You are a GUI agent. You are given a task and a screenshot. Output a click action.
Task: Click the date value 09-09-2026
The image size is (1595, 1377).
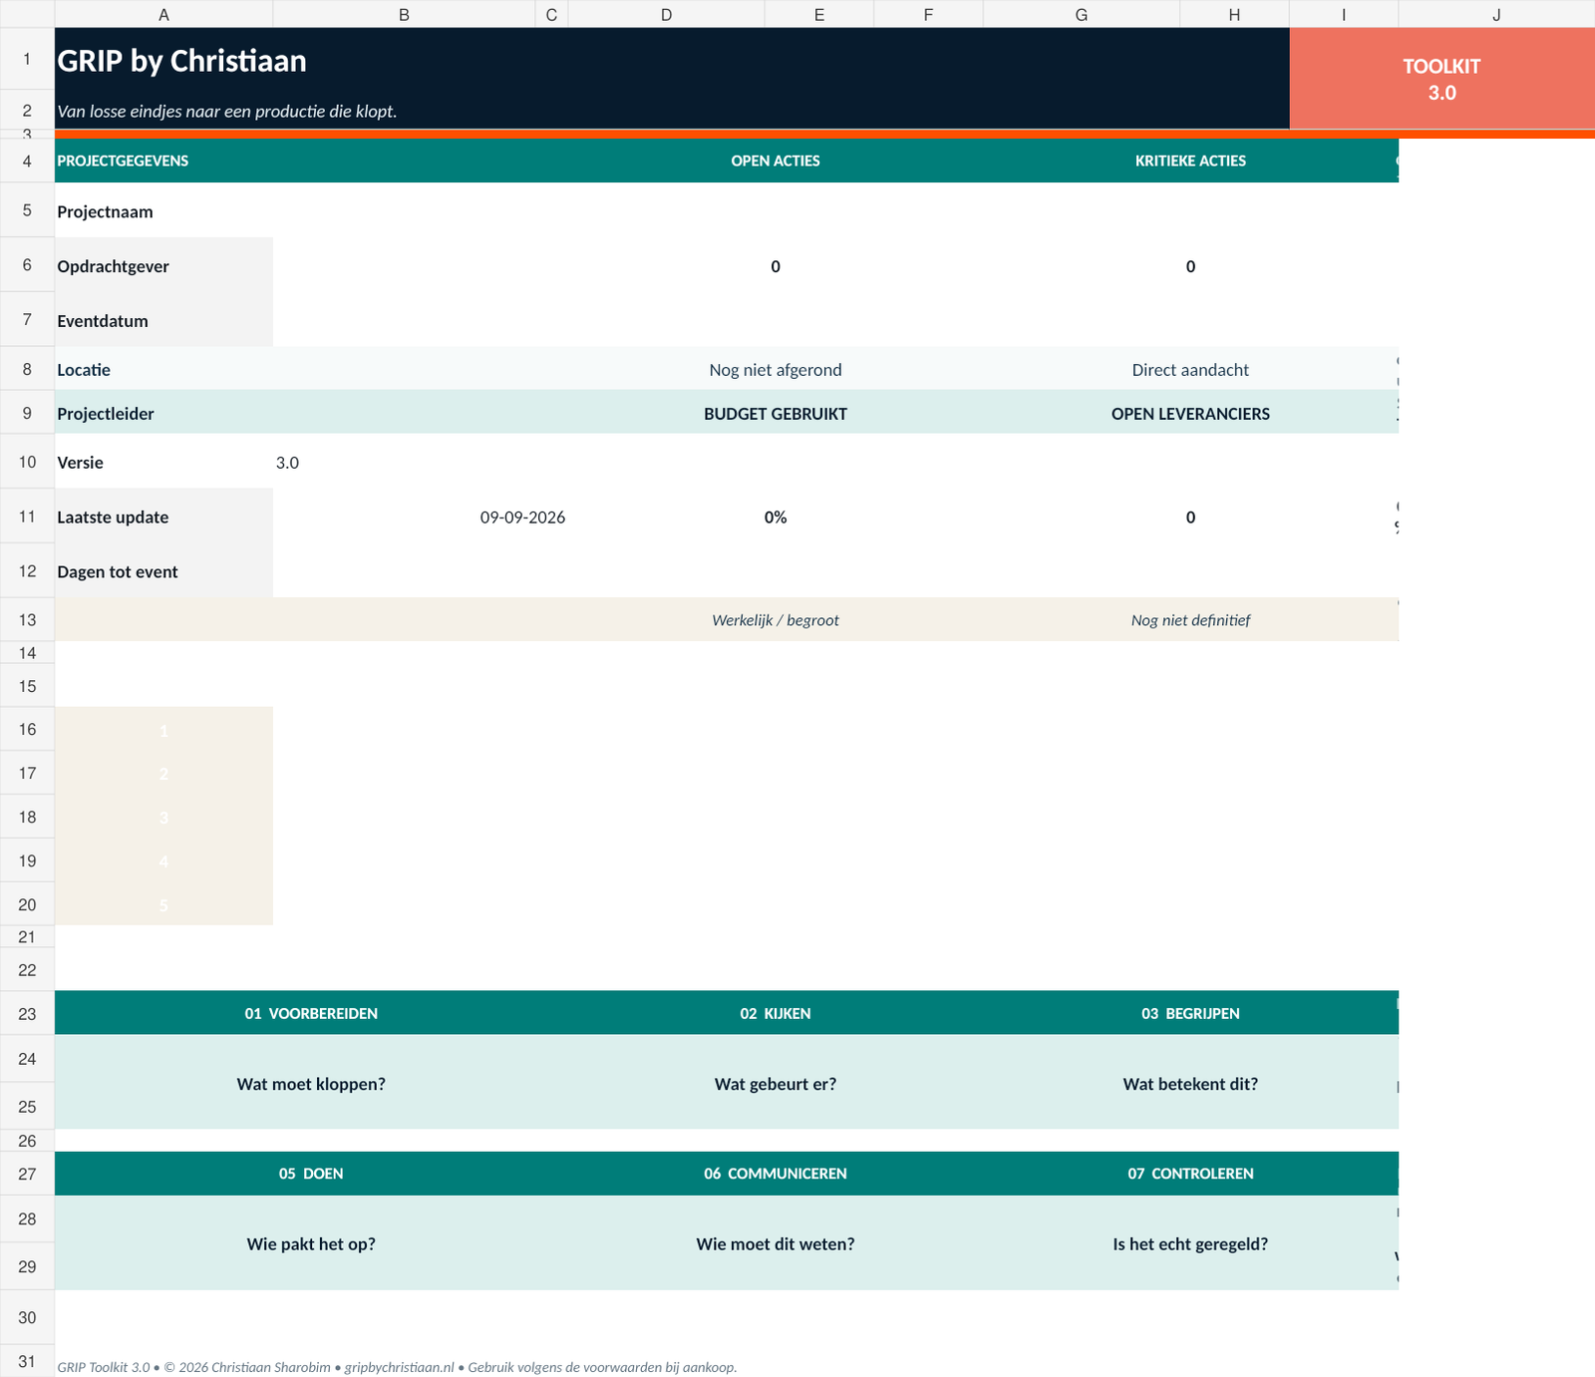(522, 517)
